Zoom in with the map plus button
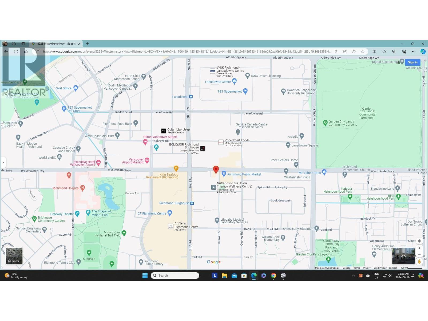This screenshot has height=321, width=428. click(x=419, y=248)
